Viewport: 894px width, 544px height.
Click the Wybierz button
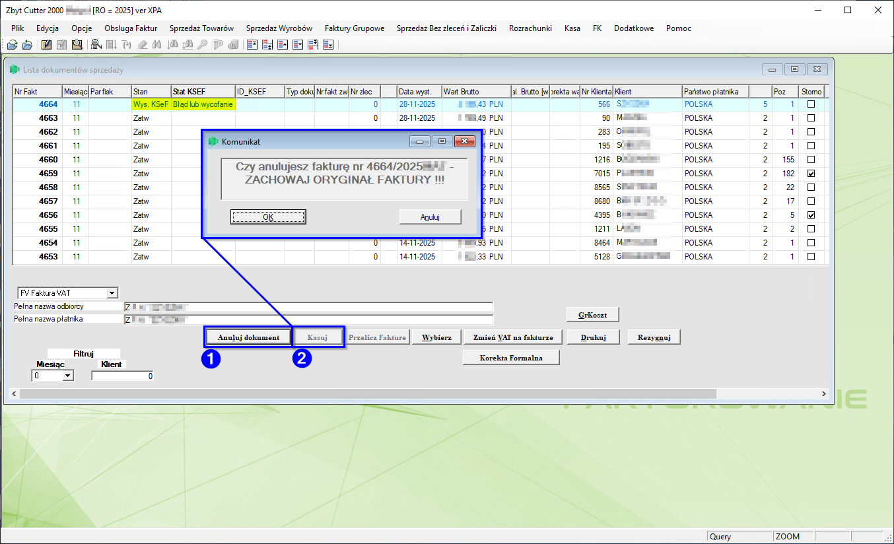(436, 337)
